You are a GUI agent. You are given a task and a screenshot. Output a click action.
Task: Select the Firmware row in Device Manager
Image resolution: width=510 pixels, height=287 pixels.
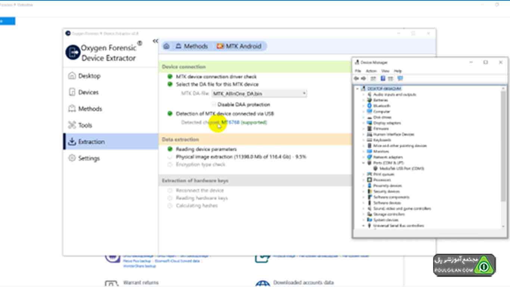(x=381, y=129)
